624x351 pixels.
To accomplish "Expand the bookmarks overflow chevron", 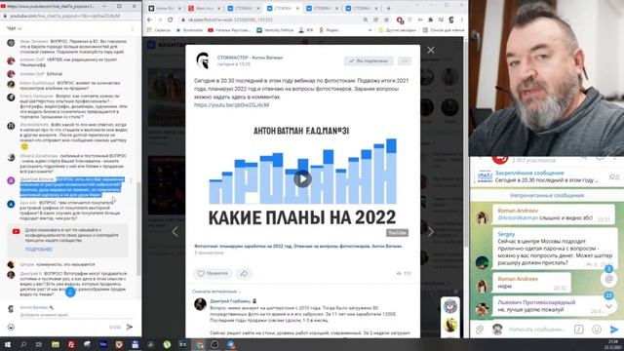I will point(370,30).
